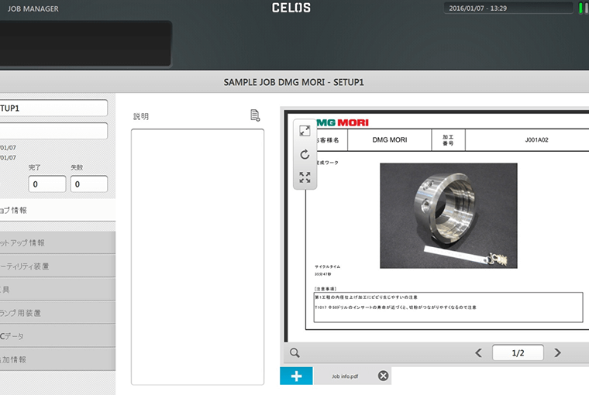
Task: Click the workpiece photo in the PDF
Action: (x=449, y=215)
